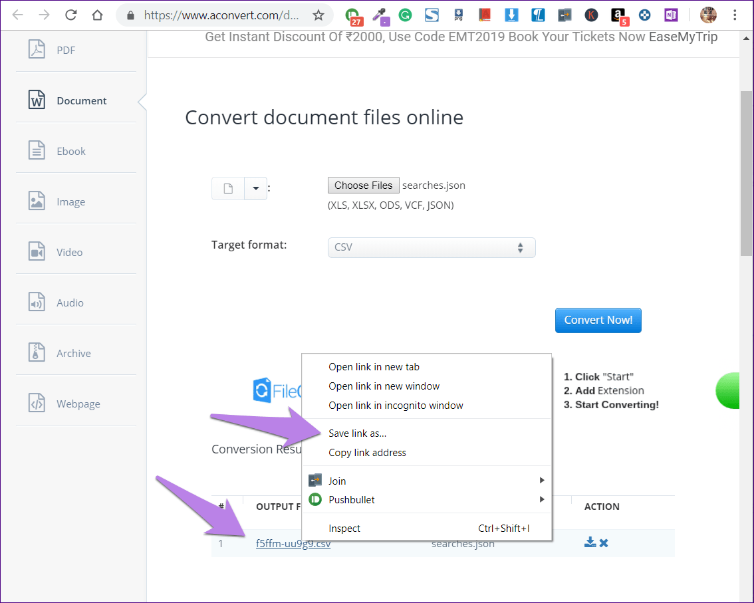Delete the converted file with X icon
This screenshot has height=603, width=754.
point(604,543)
